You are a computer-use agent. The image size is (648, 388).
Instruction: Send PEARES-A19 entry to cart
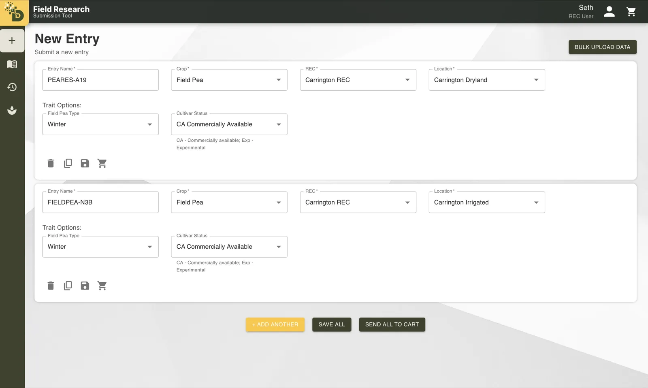(102, 163)
